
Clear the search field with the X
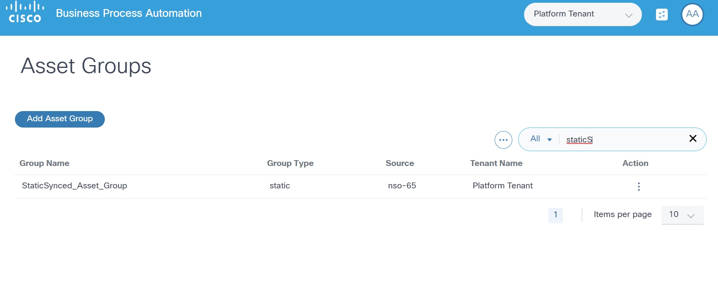(693, 139)
